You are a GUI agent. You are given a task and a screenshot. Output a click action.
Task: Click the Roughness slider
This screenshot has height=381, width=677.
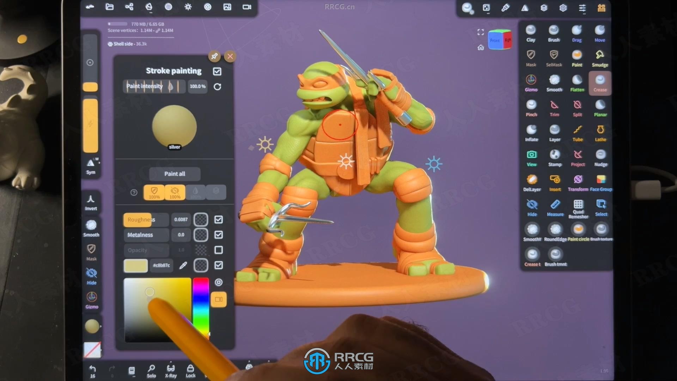[146, 219]
